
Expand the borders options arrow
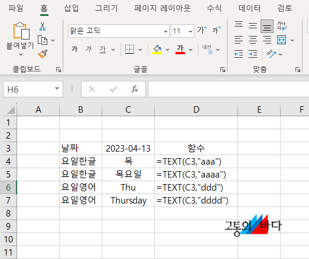pyautogui.click(x=140, y=50)
